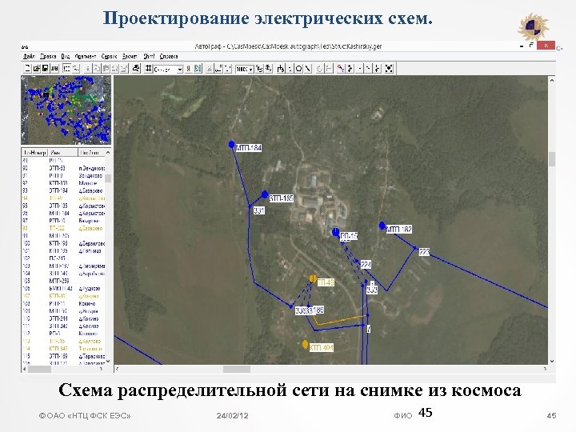Open the Правка menu
Screen dimensions: 576x432
[48, 56]
